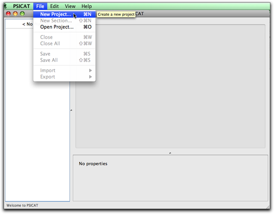Open the View menu
The height and width of the screenshot is (214, 274).
click(x=70, y=6)
